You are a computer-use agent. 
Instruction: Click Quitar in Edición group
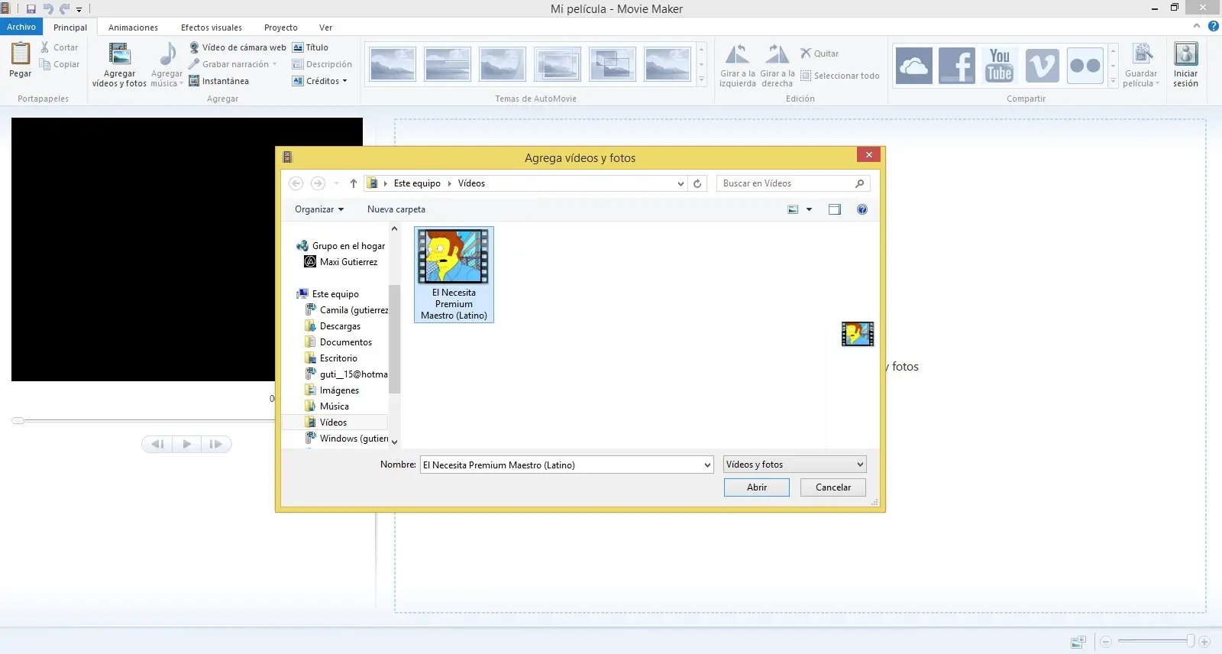820,53
